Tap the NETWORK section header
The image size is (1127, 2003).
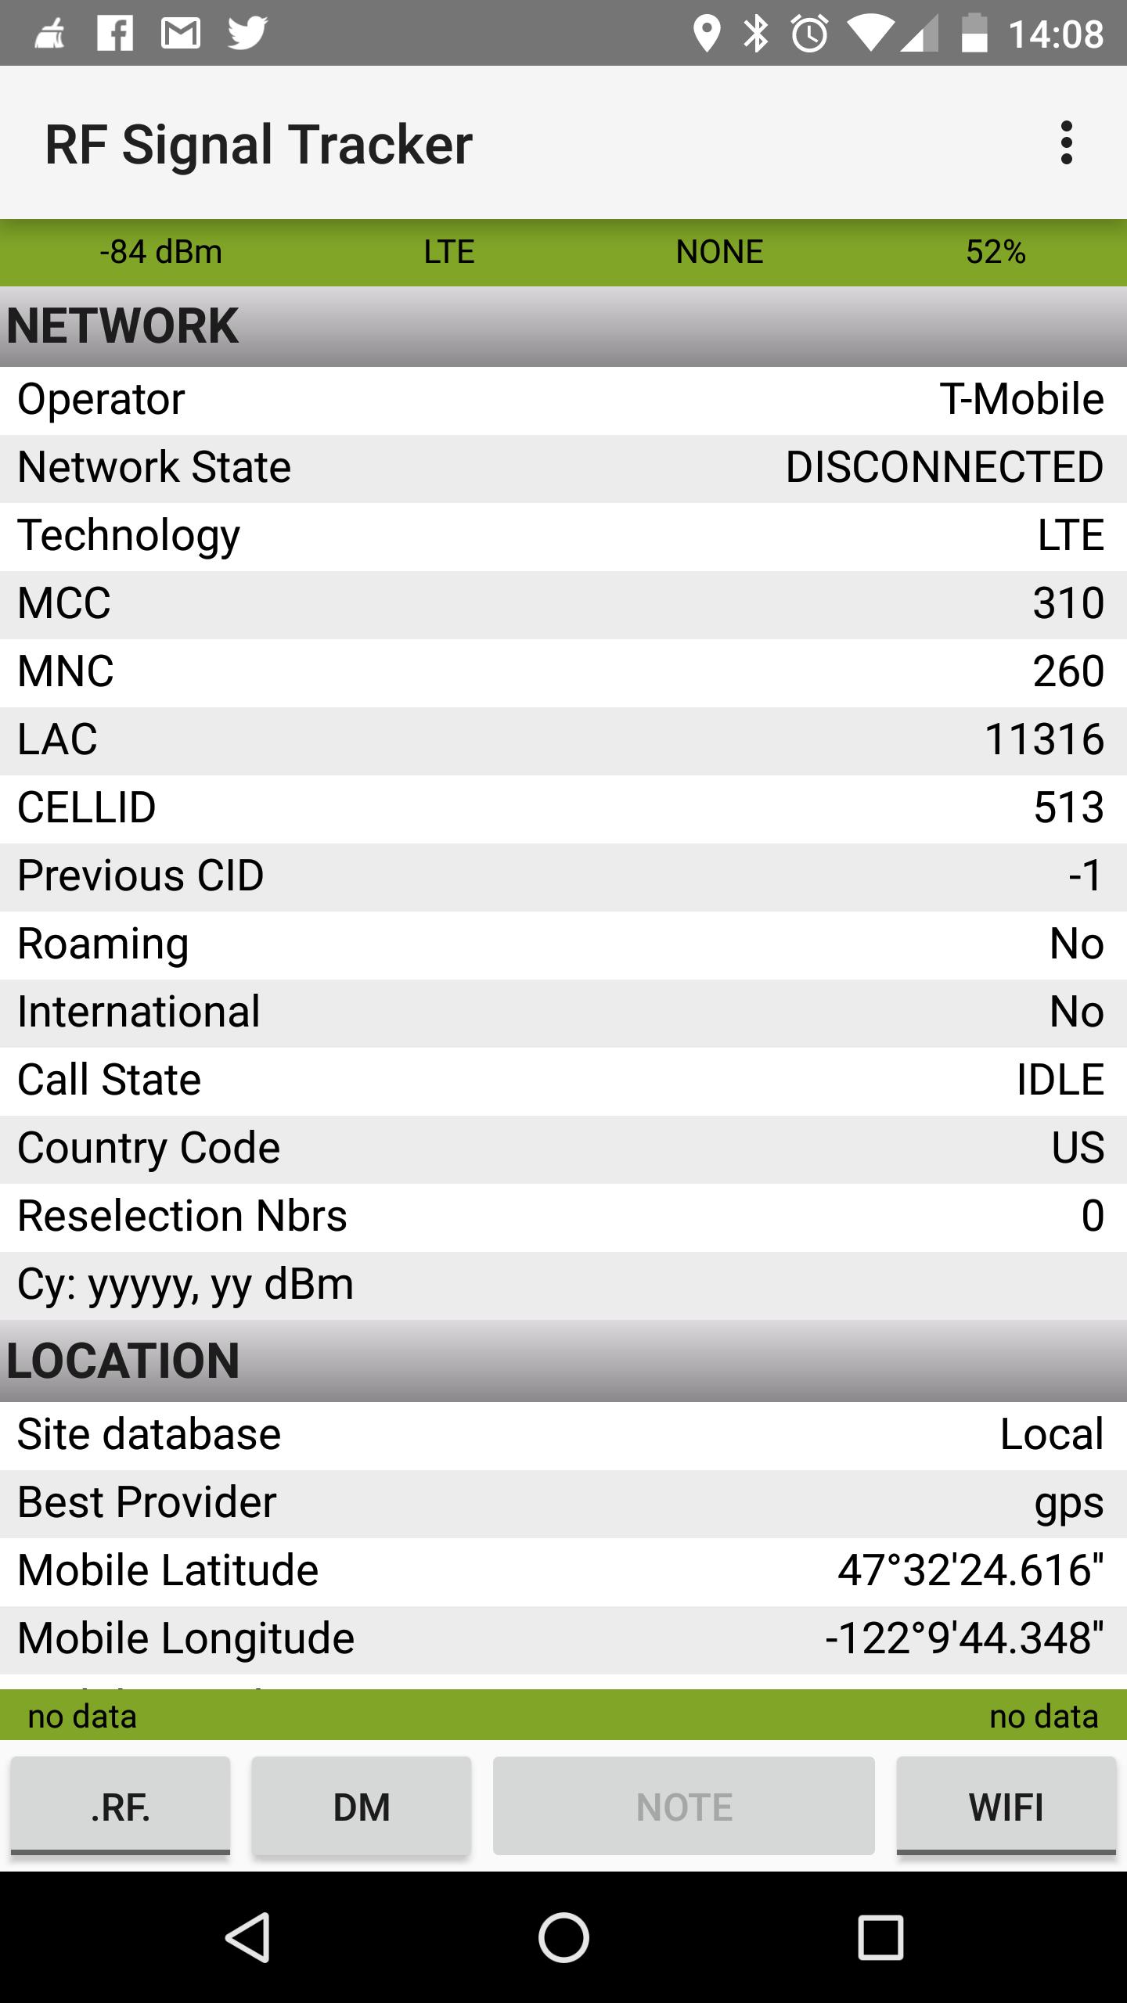click(563, 325)
